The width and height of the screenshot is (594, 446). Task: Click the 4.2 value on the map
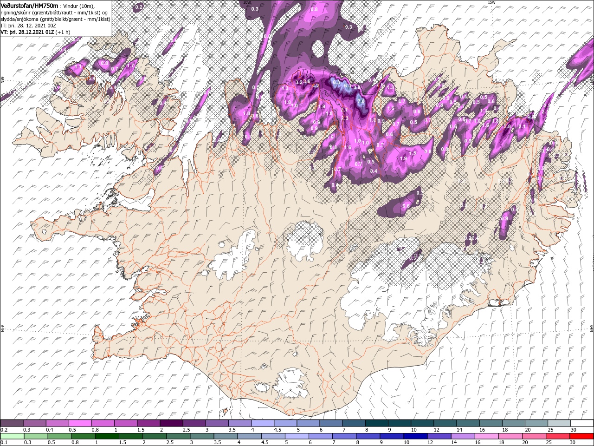click(316, 86)
